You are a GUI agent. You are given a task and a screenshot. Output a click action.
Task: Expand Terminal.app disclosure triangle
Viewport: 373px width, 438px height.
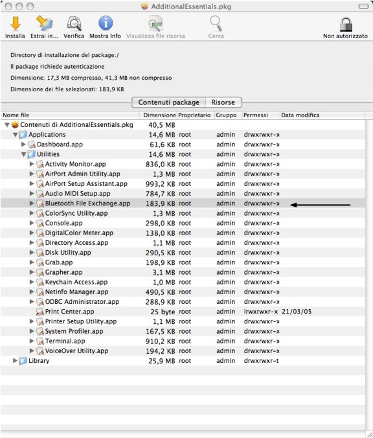(x=32, y=341)
